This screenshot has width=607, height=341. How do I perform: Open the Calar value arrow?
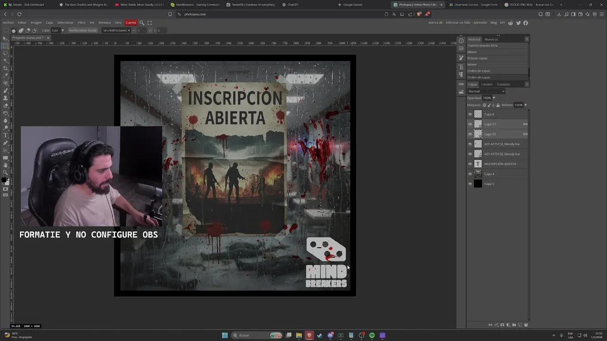pyautogui.click(x=63, y=30)
